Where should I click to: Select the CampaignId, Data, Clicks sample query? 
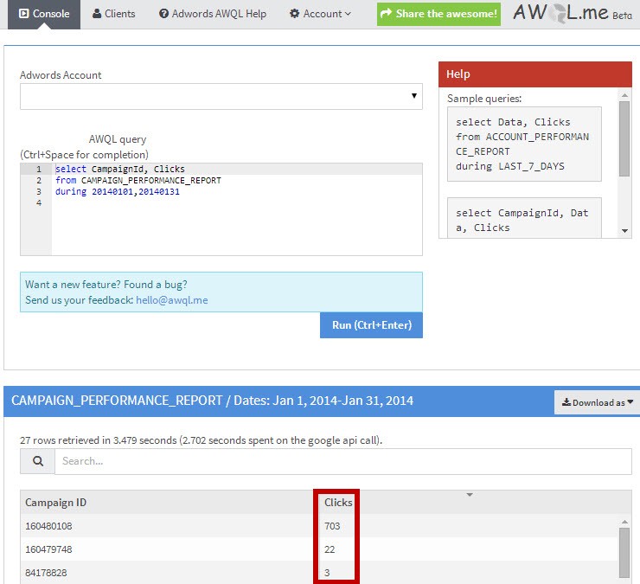524,218
